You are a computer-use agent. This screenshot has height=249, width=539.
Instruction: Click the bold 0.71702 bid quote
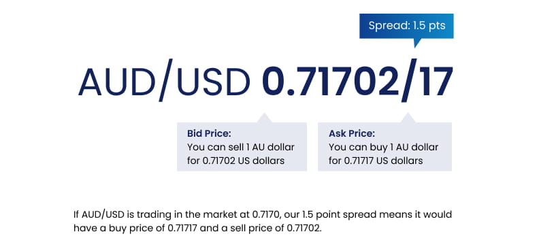click(x=331, y=82)
